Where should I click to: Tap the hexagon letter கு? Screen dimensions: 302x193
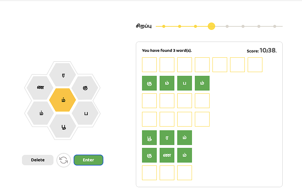coord(85,88)
